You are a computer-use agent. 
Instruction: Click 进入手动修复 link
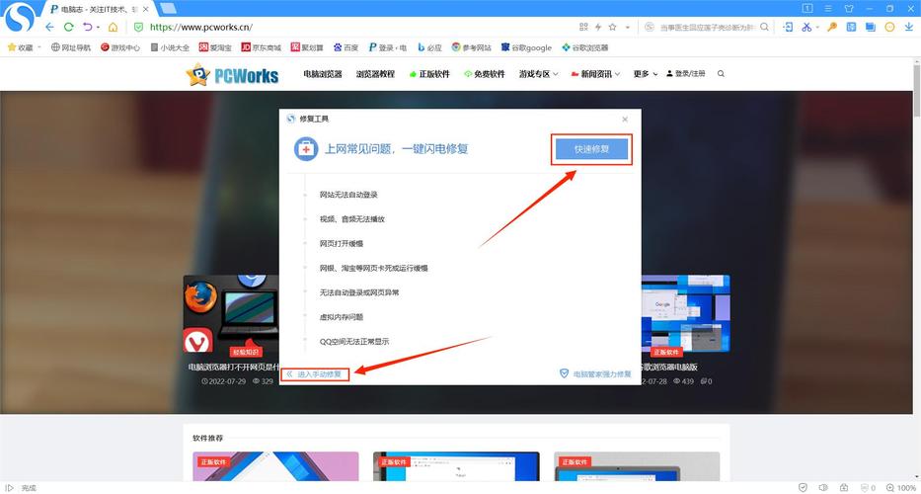tap(316, 374)
